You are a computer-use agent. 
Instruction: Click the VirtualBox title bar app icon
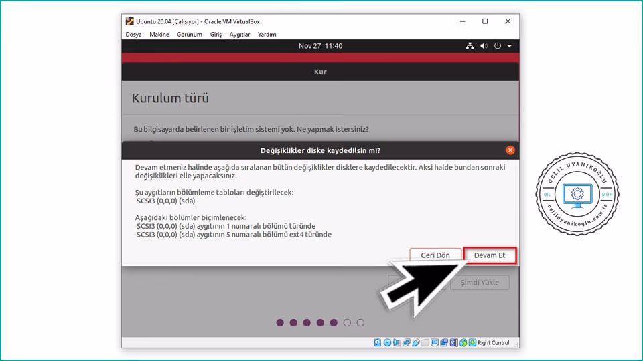129,21
